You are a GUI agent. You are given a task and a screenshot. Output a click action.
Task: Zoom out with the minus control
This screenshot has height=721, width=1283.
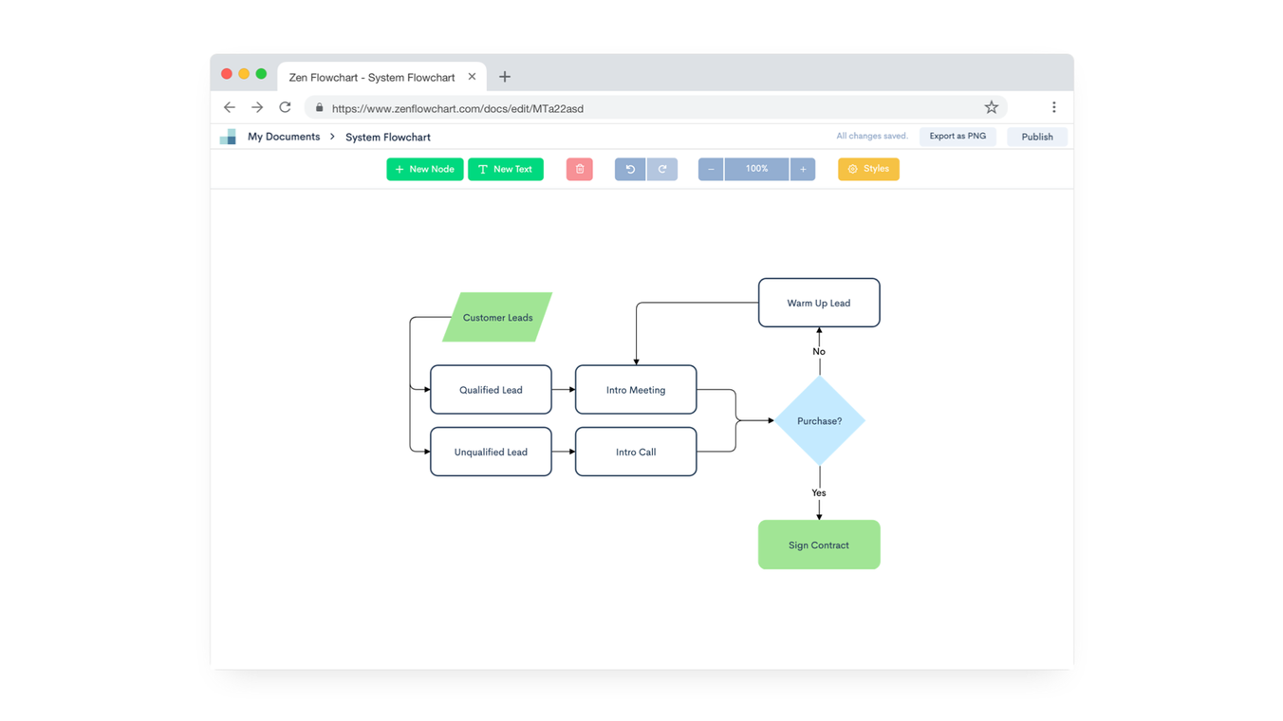pos(710,169)
